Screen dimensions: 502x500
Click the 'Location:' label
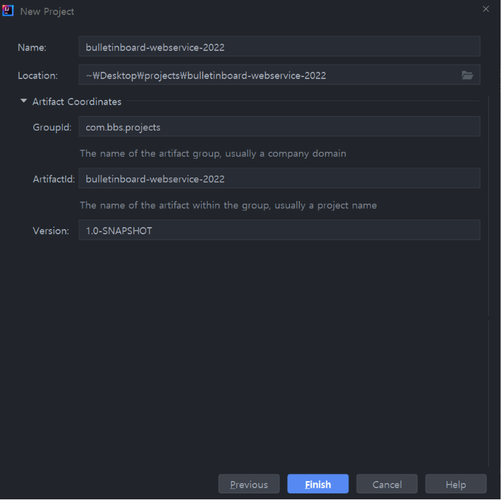38,76
